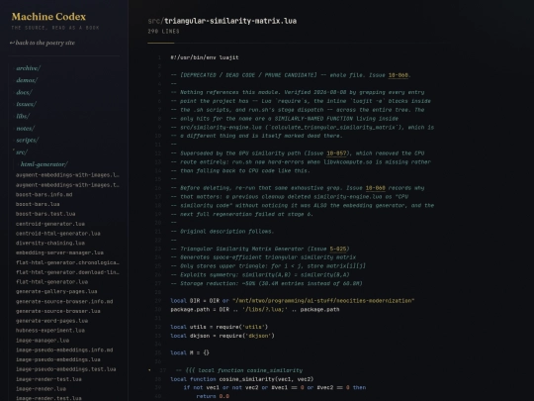Open flat-html-generator.chronologica… file
The image size is (534, 401).
pyautogui.click(x=67, y=262)
